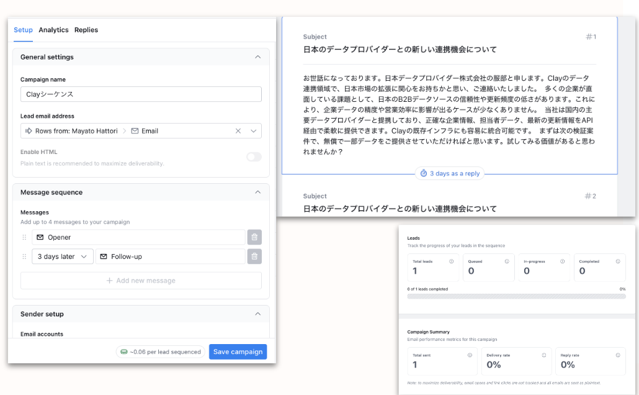Click info icon on Queued card
This screenshot has height=395, width=639.
point(507,261)
